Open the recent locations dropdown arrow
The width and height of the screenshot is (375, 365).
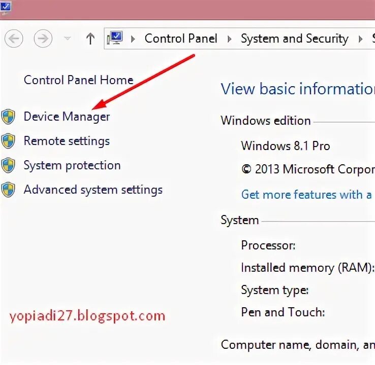click(67, 39)
